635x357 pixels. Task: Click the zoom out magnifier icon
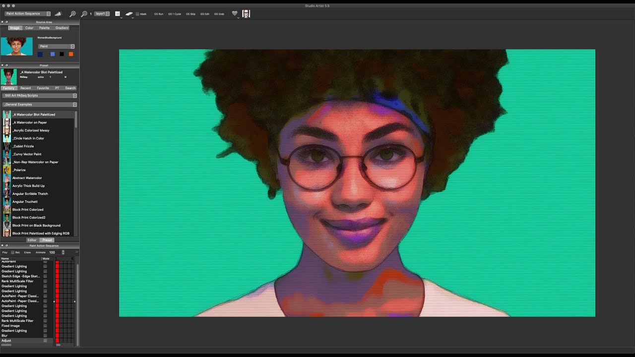(x=72, y=14)
